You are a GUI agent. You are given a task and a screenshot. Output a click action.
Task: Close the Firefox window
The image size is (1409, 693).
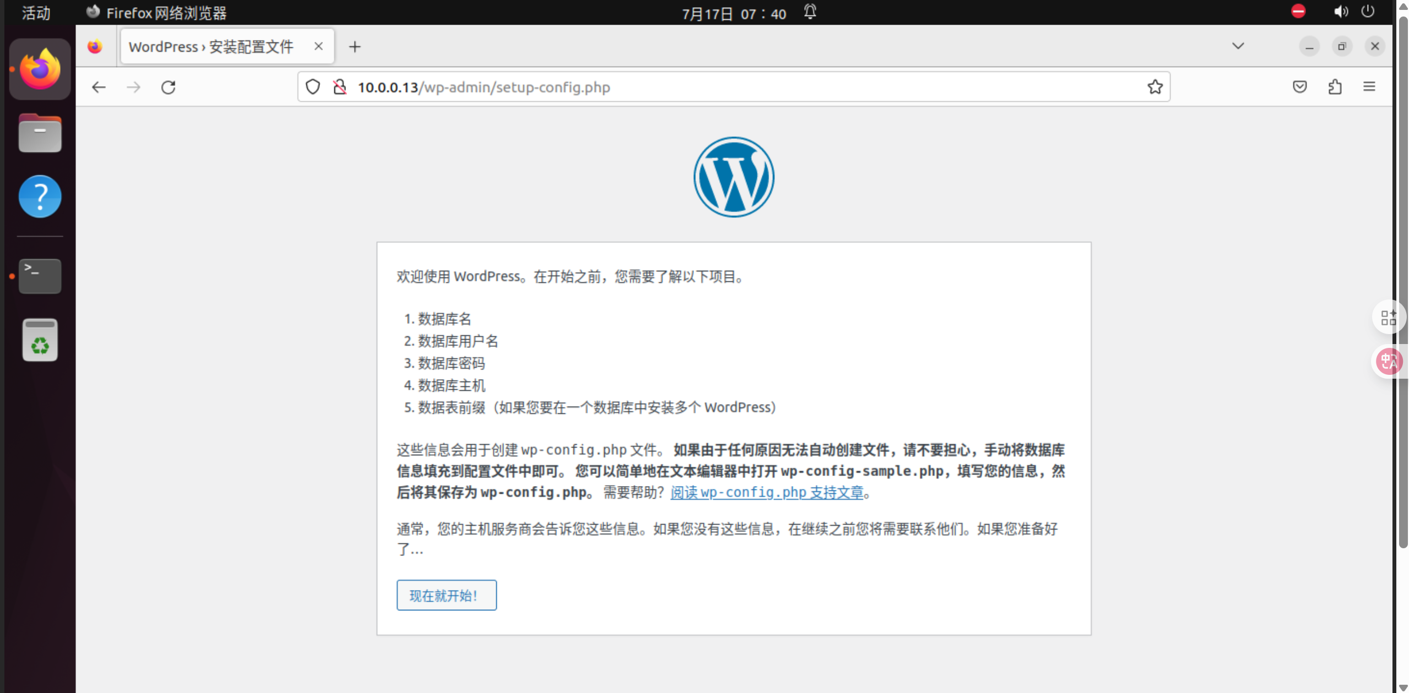tap(1375, 46)
